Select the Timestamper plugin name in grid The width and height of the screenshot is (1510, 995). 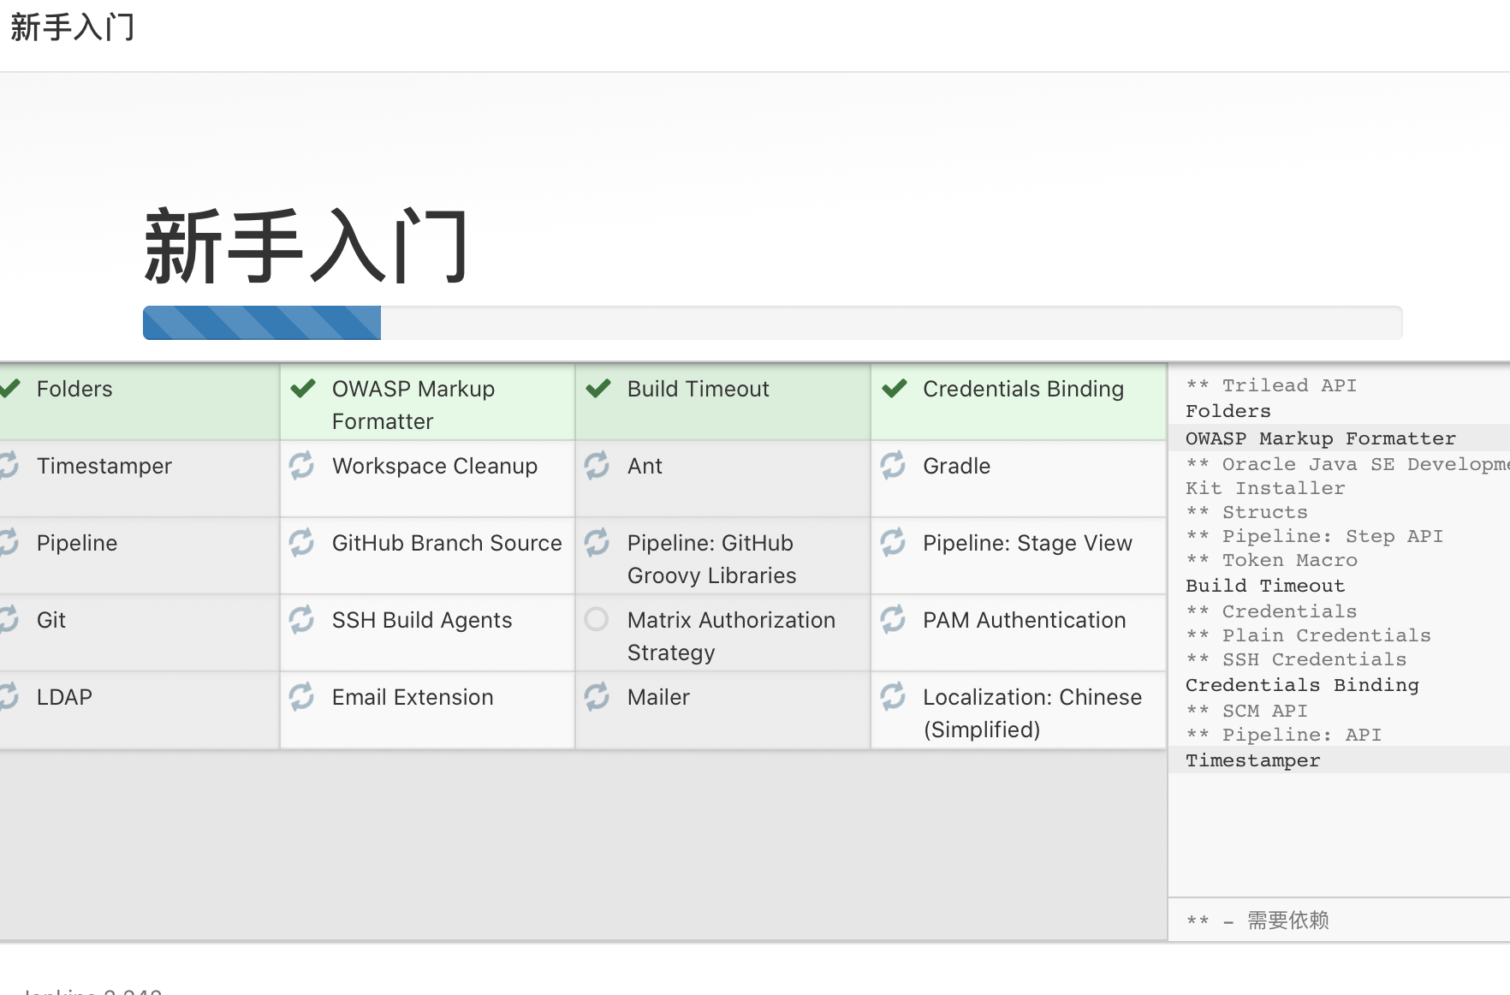tap(104, 466)
